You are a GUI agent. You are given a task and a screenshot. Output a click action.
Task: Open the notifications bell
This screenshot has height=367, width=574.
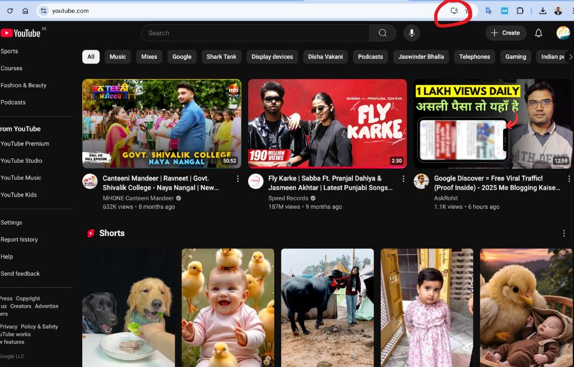coord(538,33)
